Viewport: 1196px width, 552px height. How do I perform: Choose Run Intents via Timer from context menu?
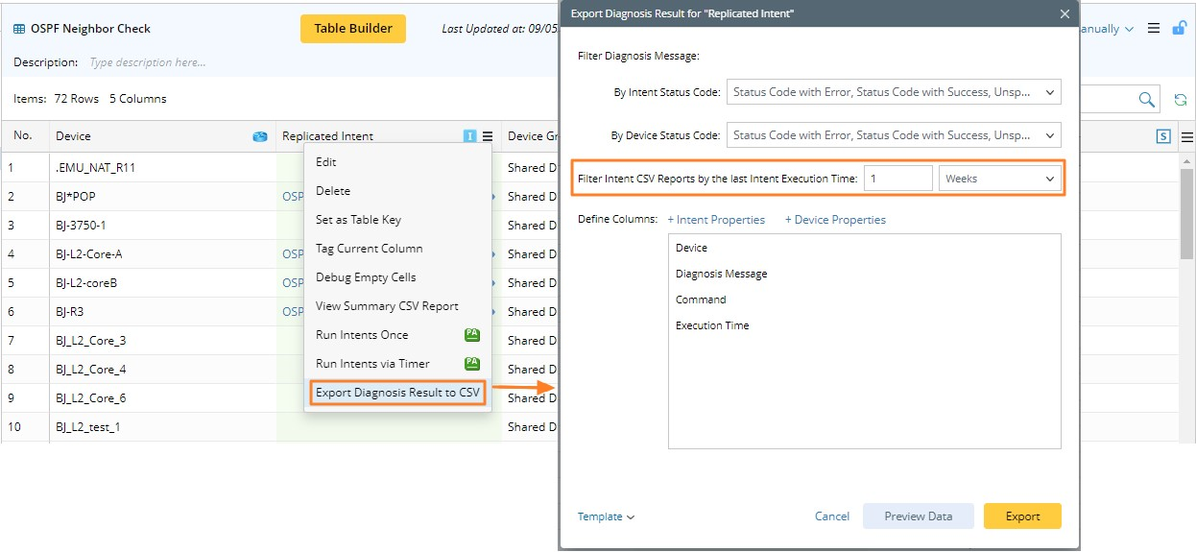[372, 364]
